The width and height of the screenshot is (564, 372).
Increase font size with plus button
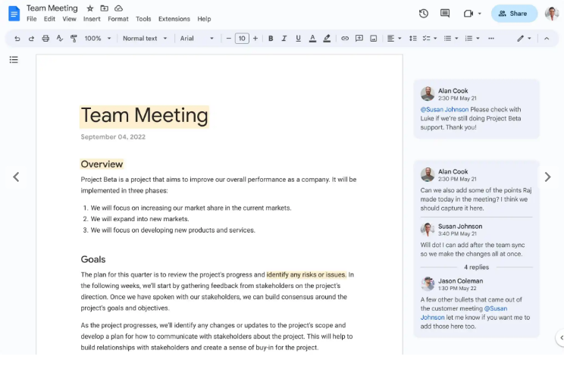click(x=255, y=39)
